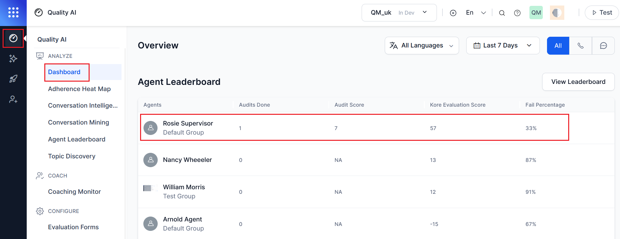
Task: Open the app launcher grid icon
Action: coord(13,12)
